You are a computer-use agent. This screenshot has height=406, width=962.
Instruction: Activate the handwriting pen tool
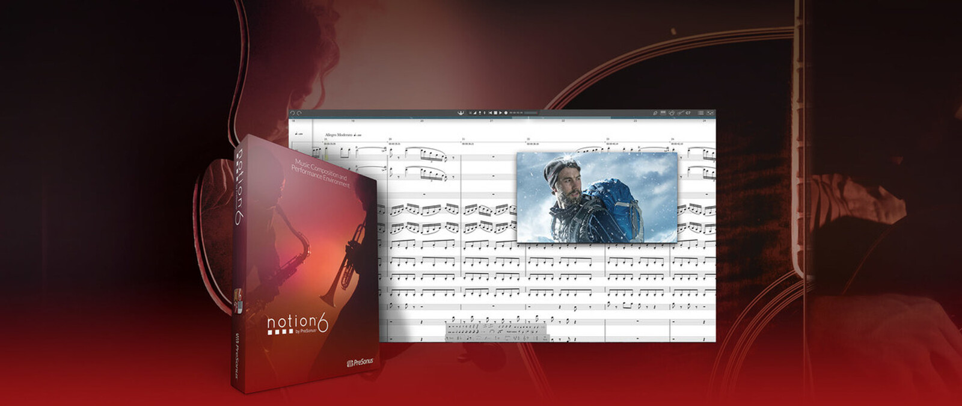click(x=655, y=112)
